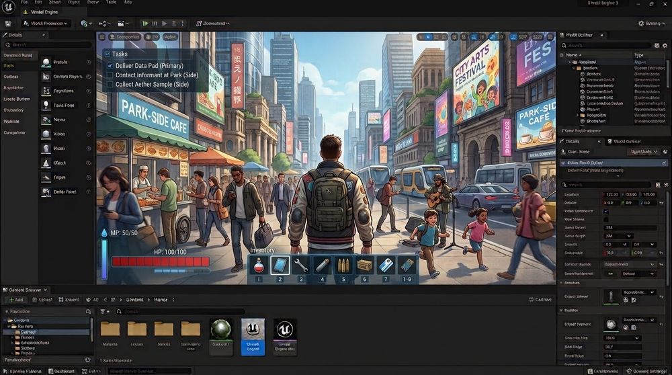Click the Onmera Rayers icon

click(x=46, y=77)
